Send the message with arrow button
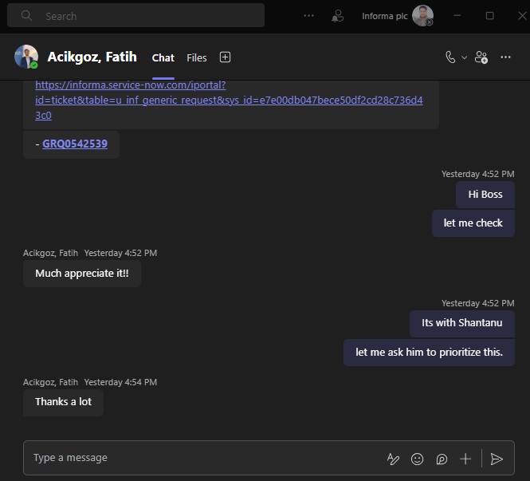This screenshot has width=530, height=481. point(497,459)
